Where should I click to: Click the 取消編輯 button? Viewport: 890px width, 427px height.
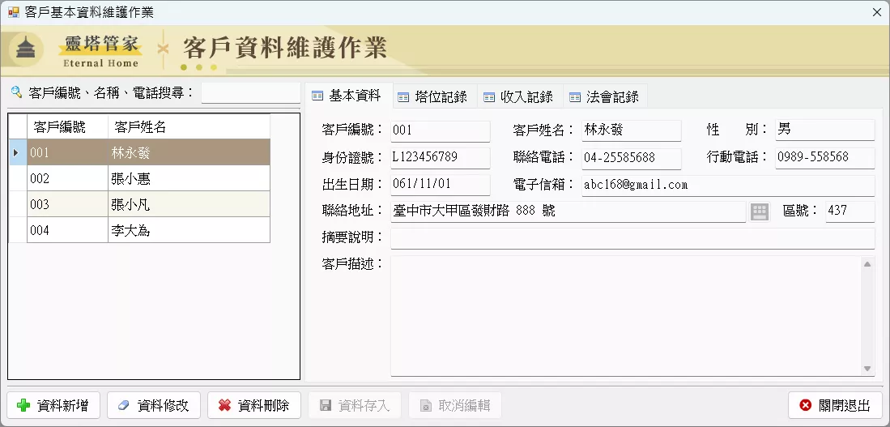[455, 405]
